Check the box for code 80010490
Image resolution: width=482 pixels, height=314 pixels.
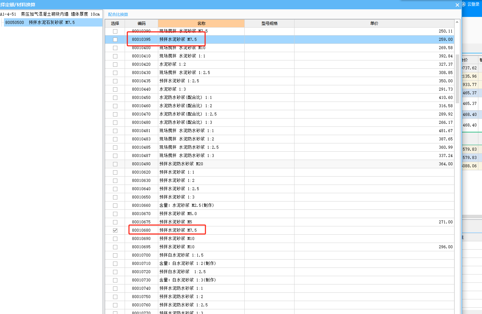tap(115, 164)
